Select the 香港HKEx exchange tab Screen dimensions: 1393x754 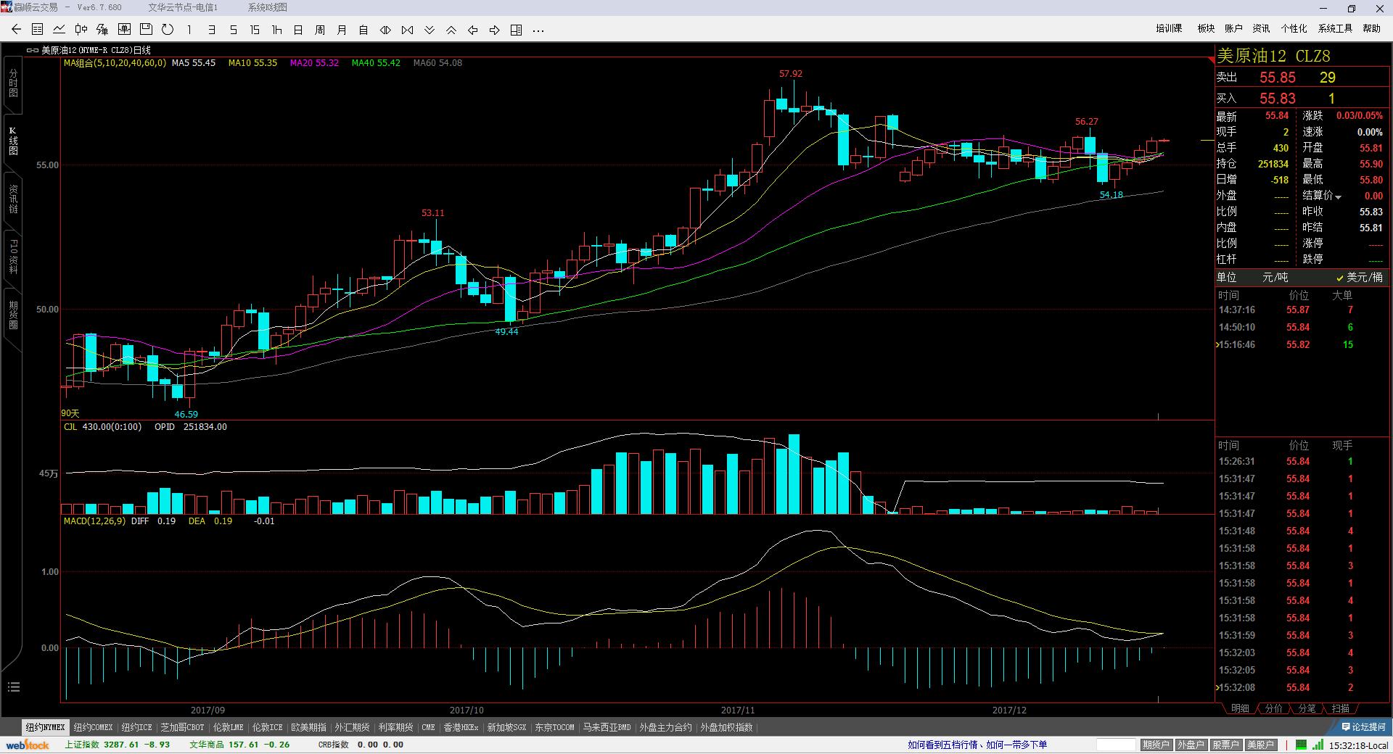461,727
